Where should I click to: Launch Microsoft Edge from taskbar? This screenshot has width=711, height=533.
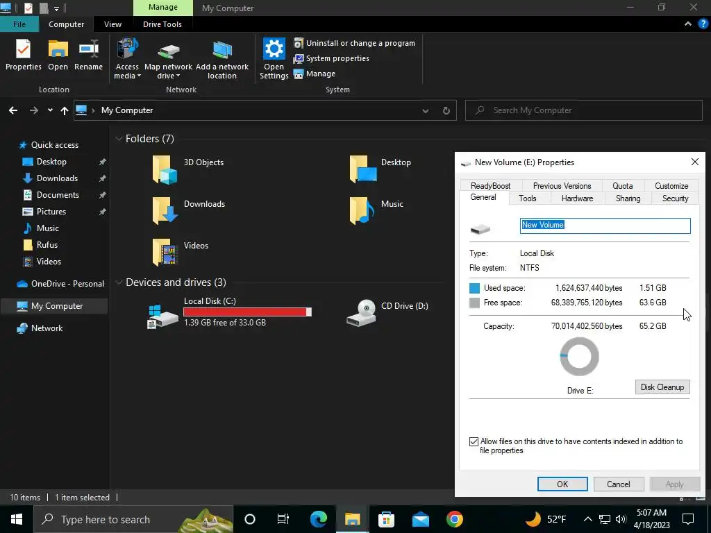pyautogui.click(x=318, y=519)
